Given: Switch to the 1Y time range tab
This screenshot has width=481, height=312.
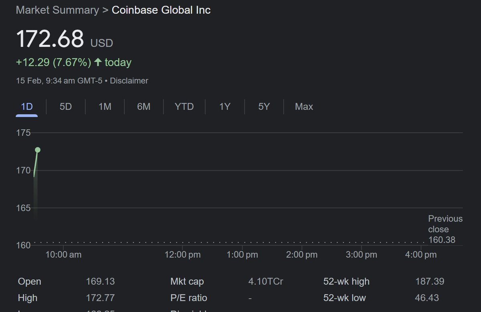Looking at the screenshot, I should pyautogui.click(x=225, y=107).
